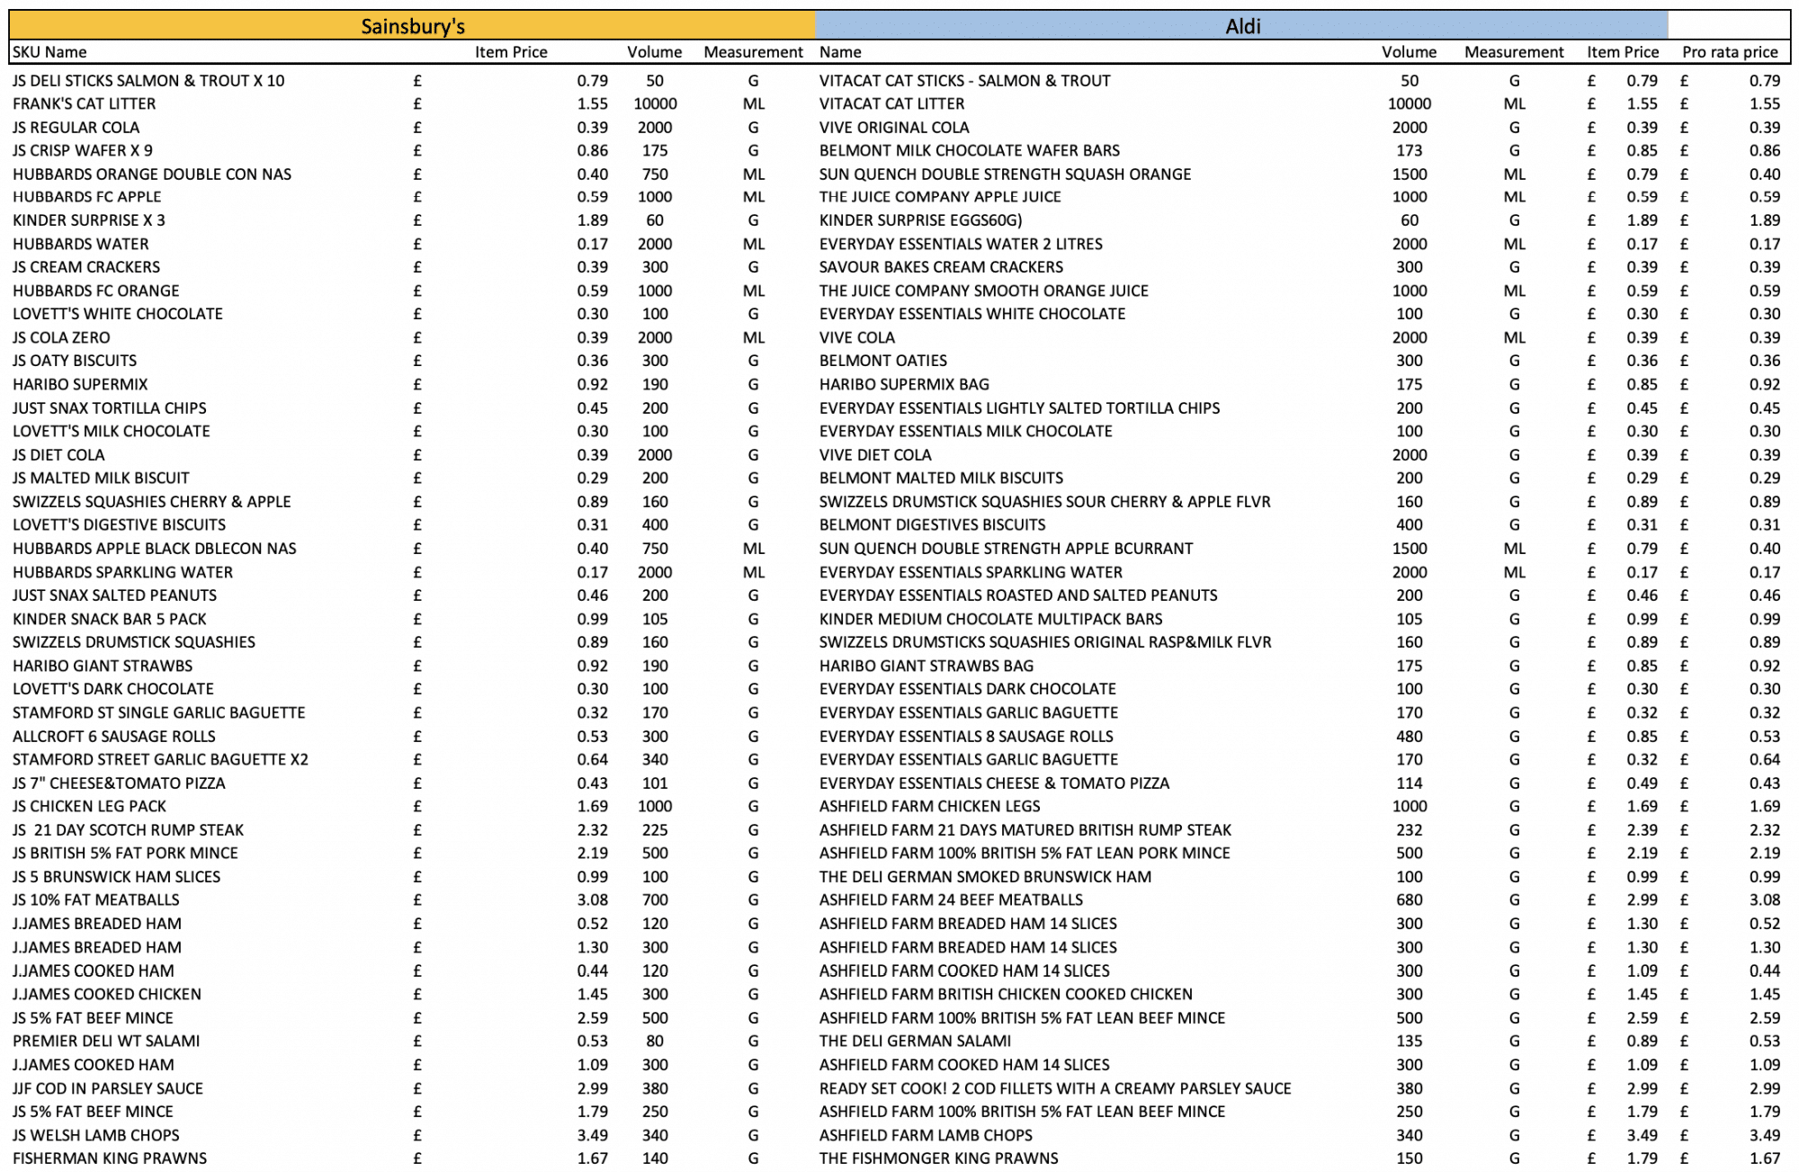1799x1172 pixels.
Task: Select the Aldi header cell
Action: pos(1241,26)
